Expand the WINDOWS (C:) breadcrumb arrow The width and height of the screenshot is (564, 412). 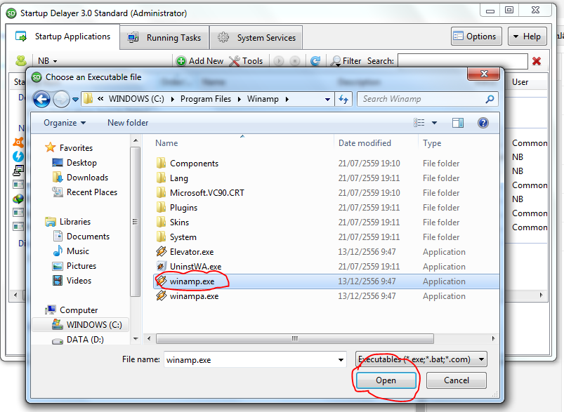173,99
